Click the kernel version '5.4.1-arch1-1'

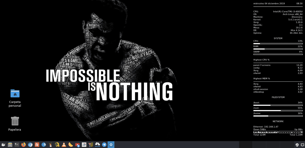[x=295, y=19]
